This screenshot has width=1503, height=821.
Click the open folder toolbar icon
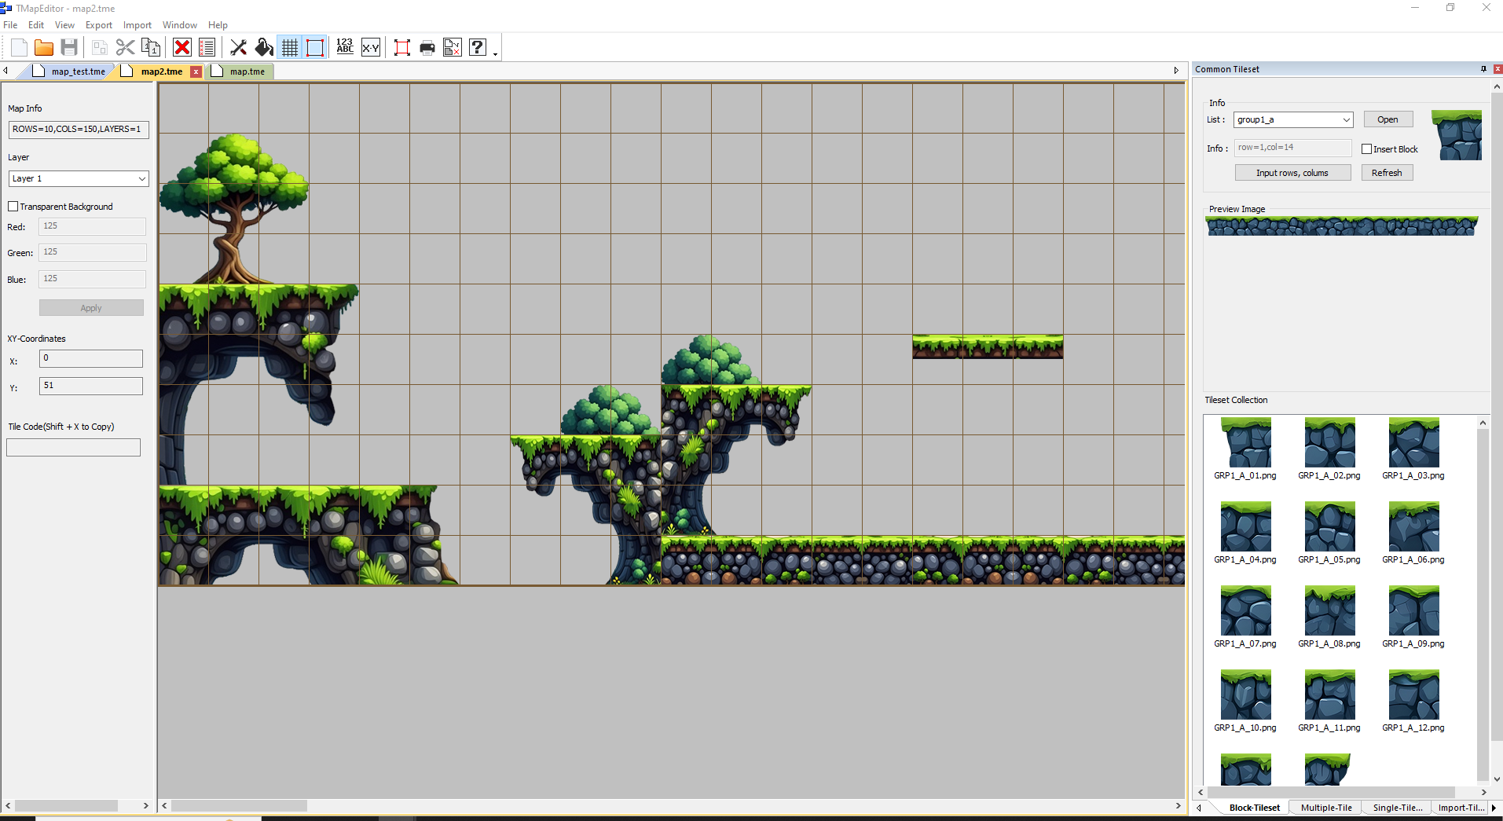44,48
